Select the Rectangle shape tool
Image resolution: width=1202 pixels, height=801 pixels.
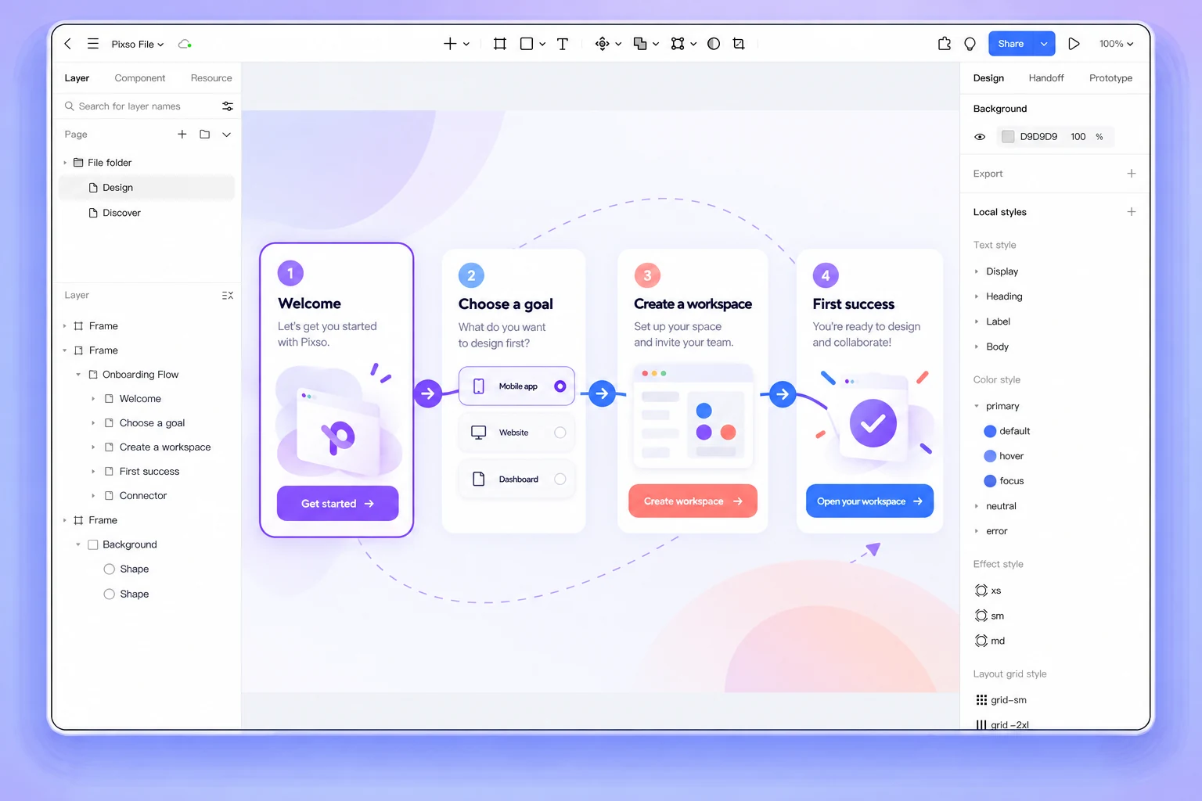pyautogui.click(x=527, y=44)
